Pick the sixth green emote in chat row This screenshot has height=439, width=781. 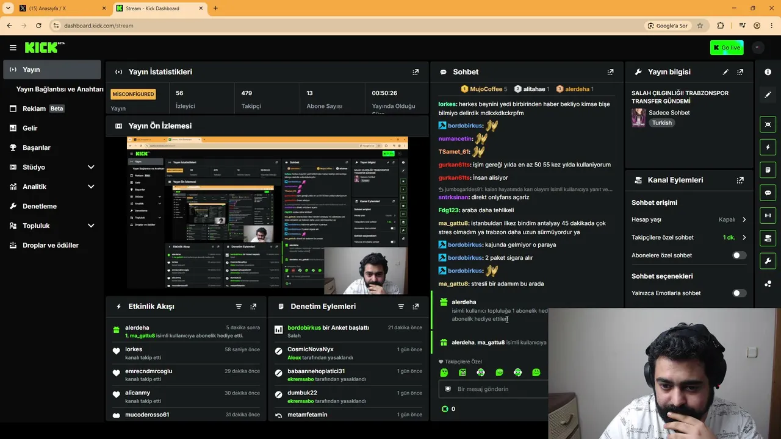pos(536,373)
